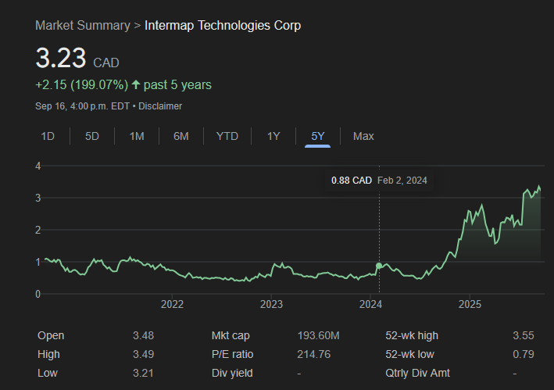Click the 52-wk low value 0.79
The height and width of the screenshot is (390, 554).
point(524,354)
